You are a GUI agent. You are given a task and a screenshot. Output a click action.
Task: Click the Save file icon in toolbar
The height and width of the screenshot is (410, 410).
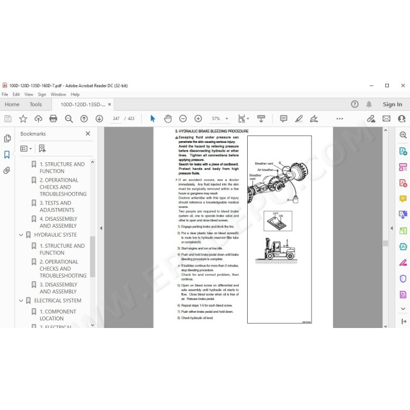[8, 119]
